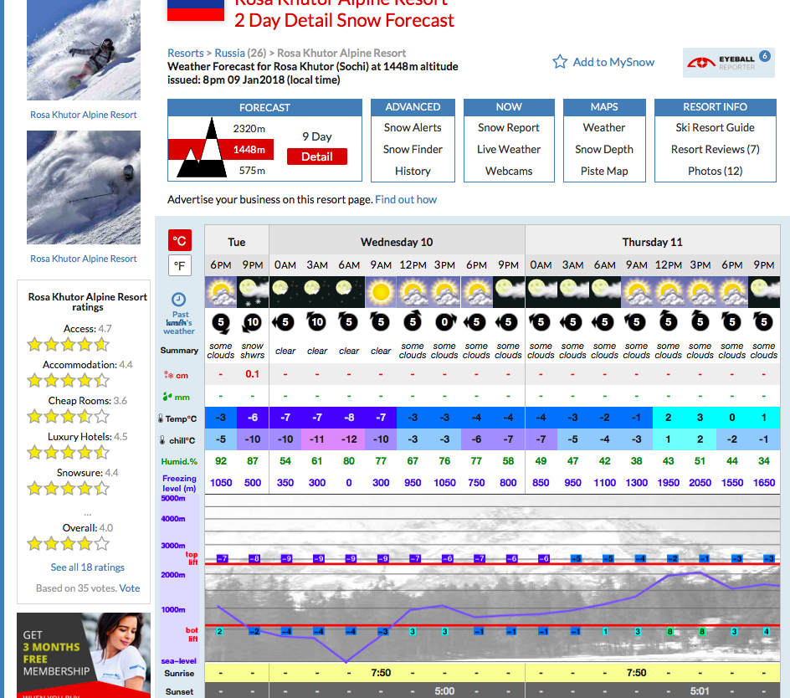Open Snow Alerts in Advanced menu
This screenshot has height=698, width=790.
click(x=413, y=127)
